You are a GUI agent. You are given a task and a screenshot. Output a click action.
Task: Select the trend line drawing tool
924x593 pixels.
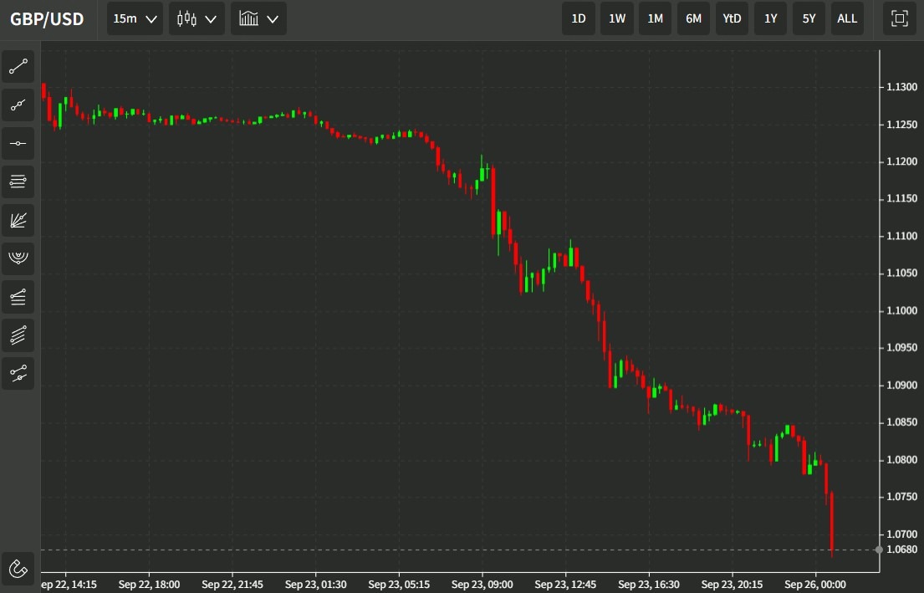[x=18, y=67]
